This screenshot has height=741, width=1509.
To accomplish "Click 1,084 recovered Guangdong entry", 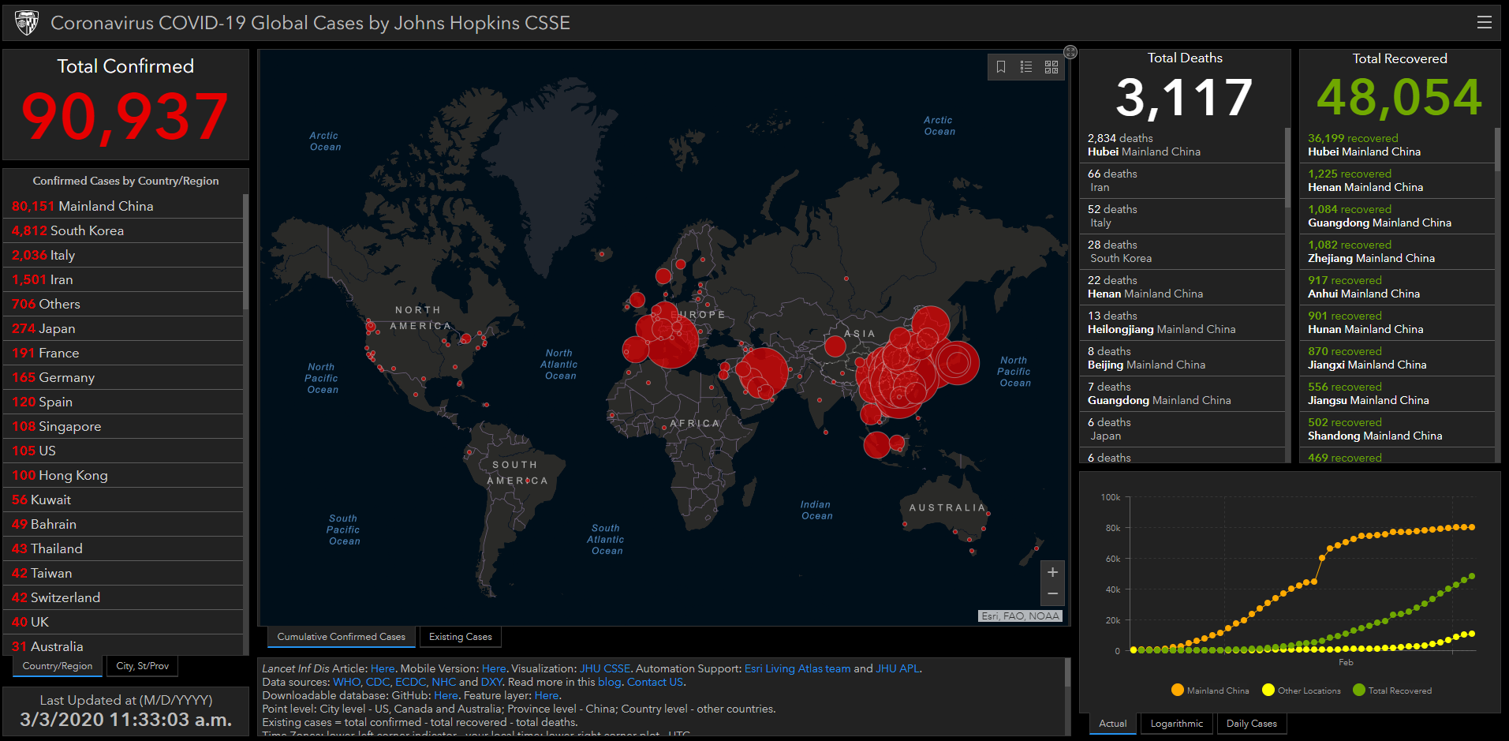I will 1397,216.
